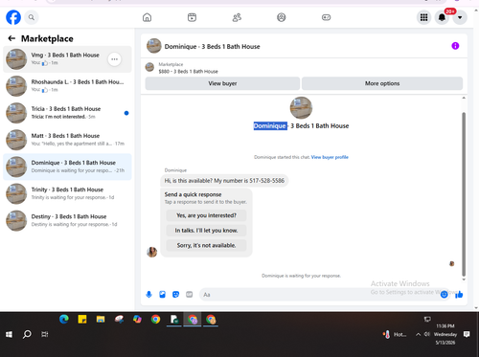
Task: Open the Gaming icon in top bar
Action: pyautogui.click(x=326, y=17)
